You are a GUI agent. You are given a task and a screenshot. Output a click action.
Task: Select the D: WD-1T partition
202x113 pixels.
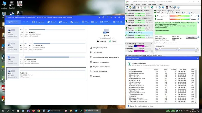57,33
